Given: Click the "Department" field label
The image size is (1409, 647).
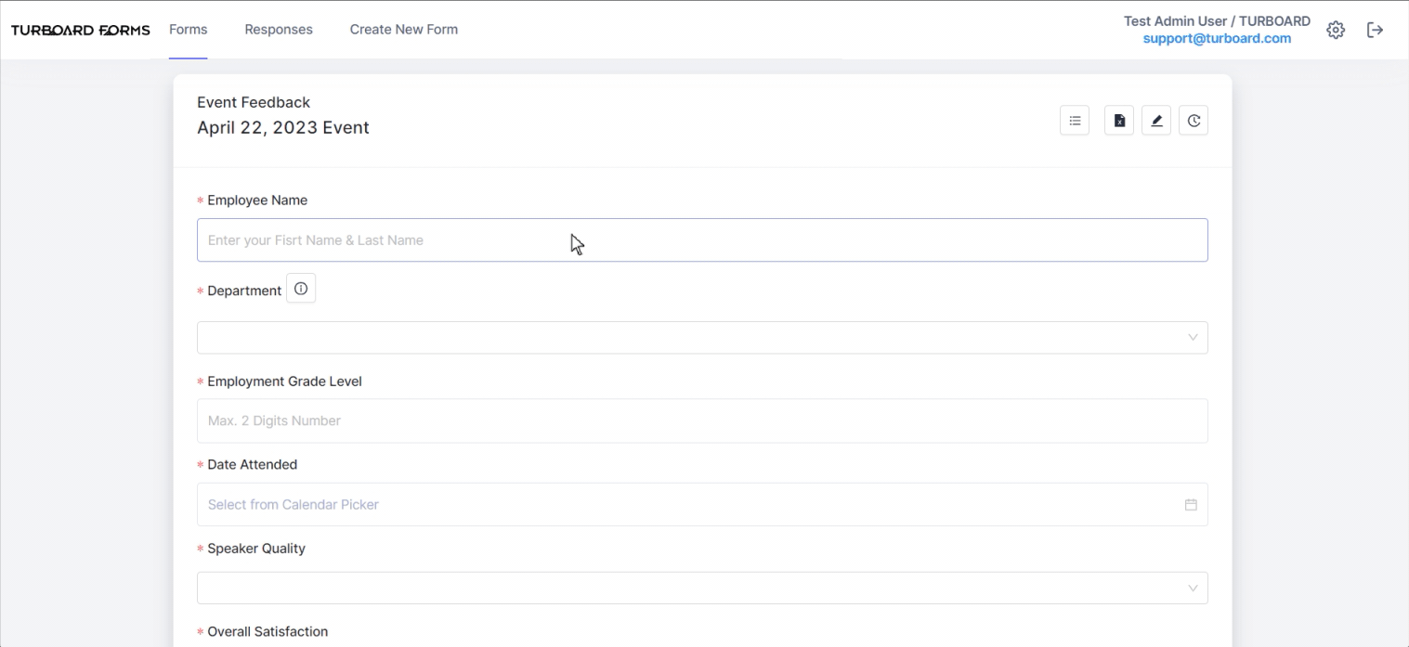Looking at the screenshot, I should click(244, 291).
